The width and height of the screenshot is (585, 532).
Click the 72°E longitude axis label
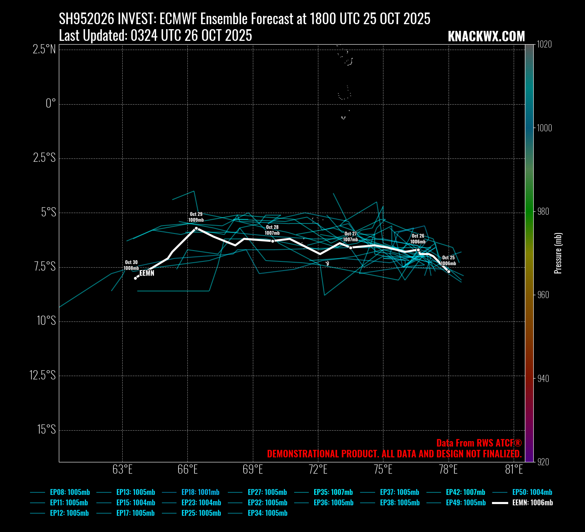pyautogui.click(x=318, y=469)
